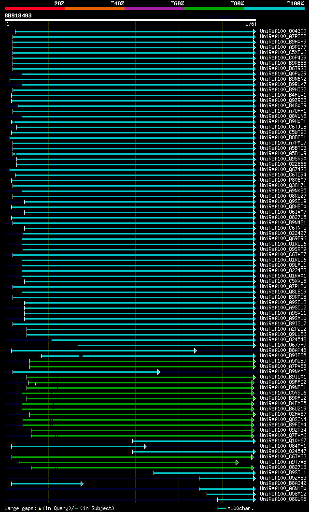Image resolution: width=309 pixels, height=512 pixels.
Task: Pick entry UniRef100_C6TNP5
Action: coord(283,228)
